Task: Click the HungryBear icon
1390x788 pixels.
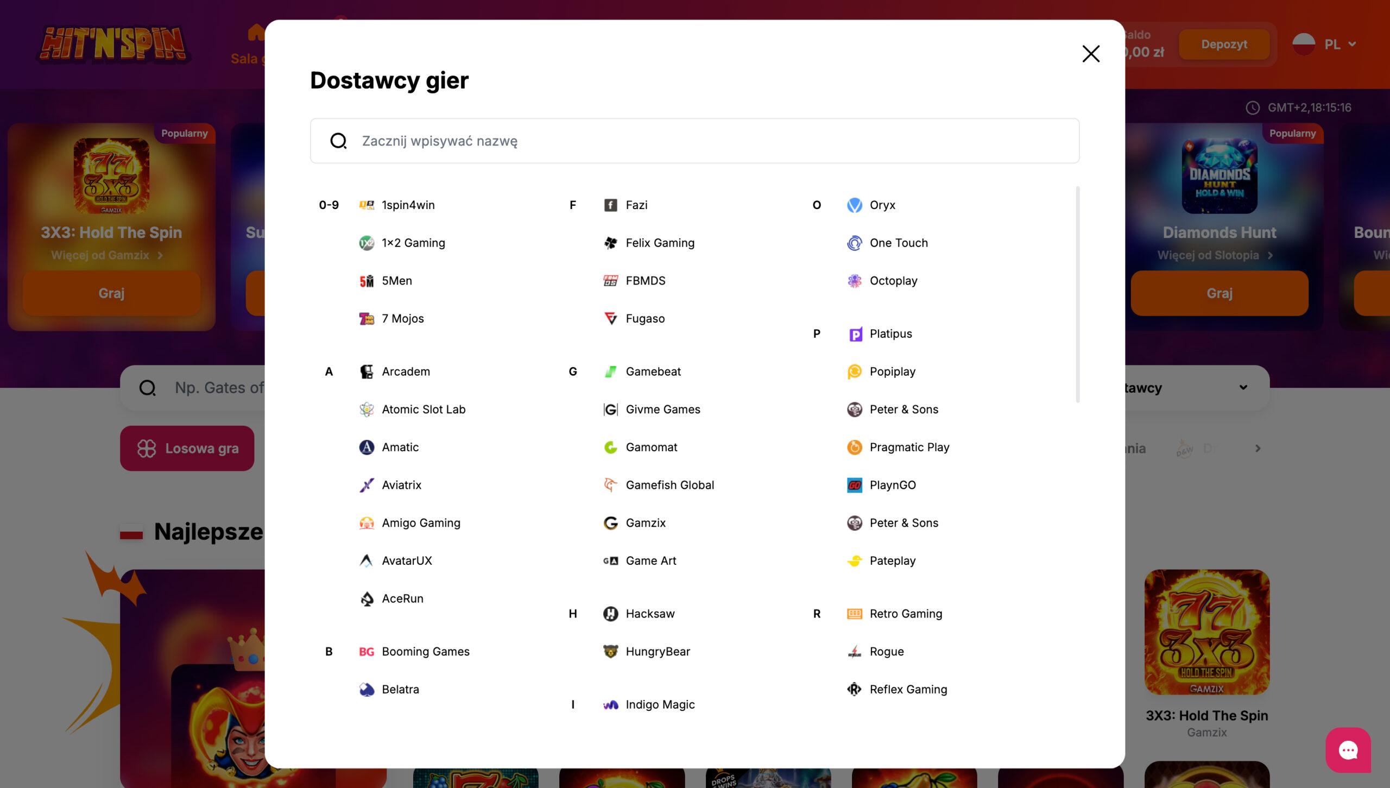Action: (x=610, y=652)
